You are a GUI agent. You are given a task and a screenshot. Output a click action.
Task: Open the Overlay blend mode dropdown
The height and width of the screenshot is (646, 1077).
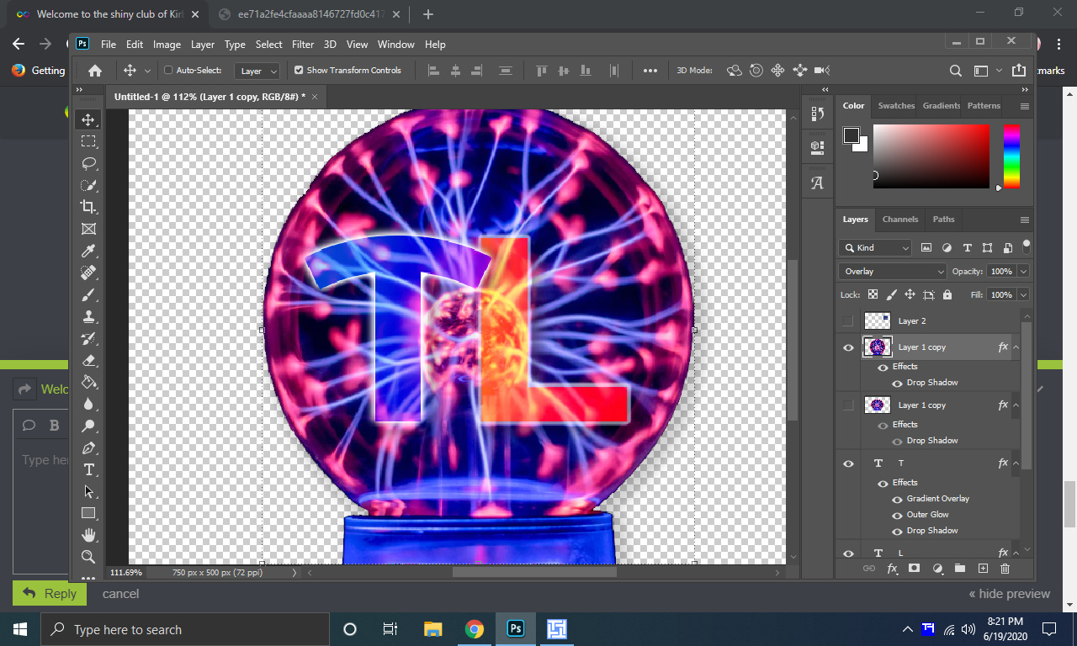click(892, 272)
